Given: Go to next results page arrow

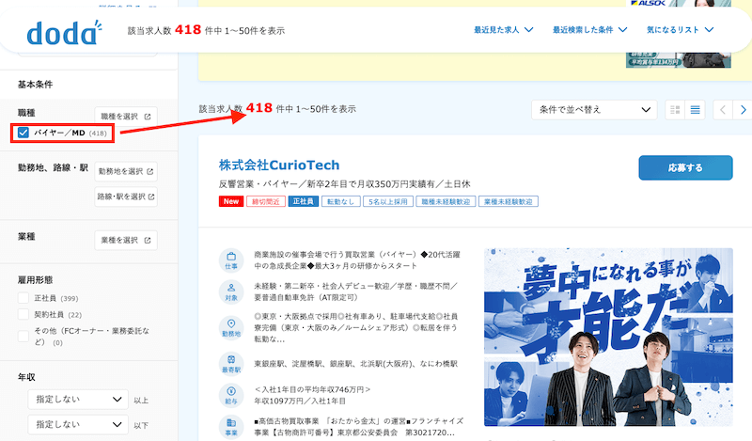Looking at the screenshot, I should point(743,110).
